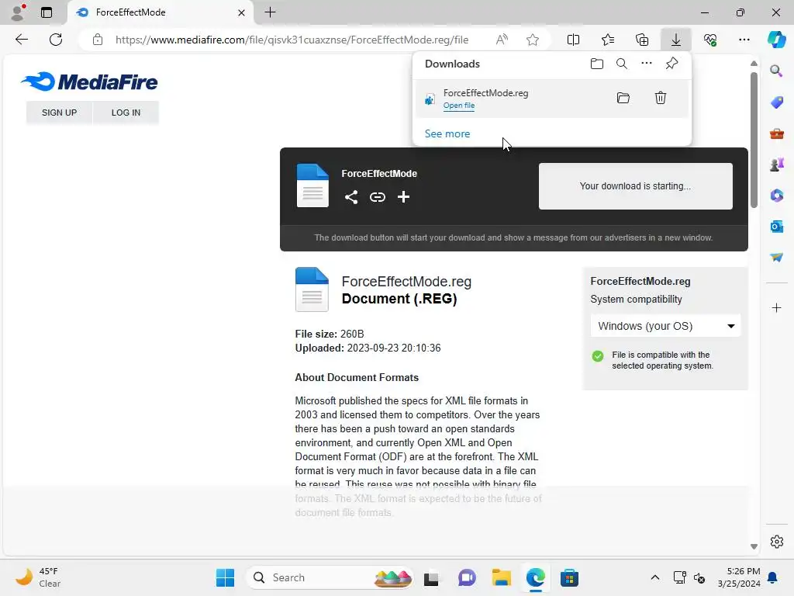Open sidebar Outlook icon
Image resolution: width=794 pixels, height=596 pixels.
tap(776, 227)
